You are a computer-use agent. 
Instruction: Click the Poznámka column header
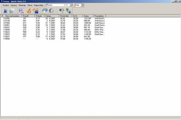[x=100, y=16]
